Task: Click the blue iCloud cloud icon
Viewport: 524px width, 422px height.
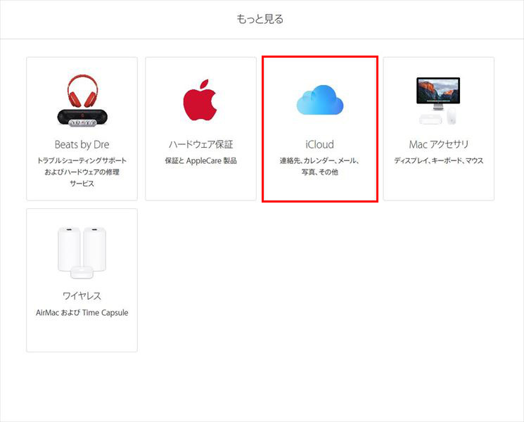Action: [320, 100]
